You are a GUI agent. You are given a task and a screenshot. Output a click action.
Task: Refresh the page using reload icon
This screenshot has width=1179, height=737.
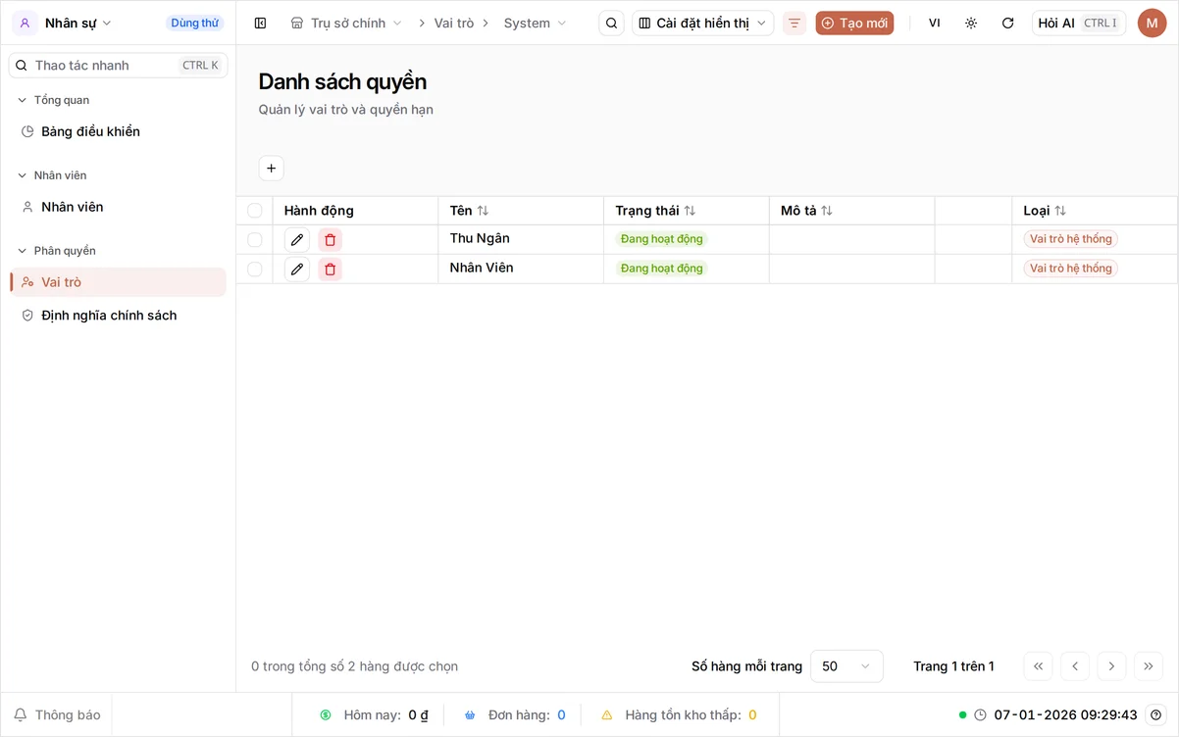tap(1007, 23)
